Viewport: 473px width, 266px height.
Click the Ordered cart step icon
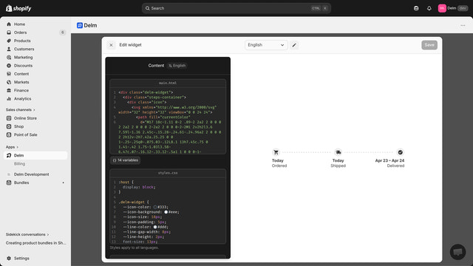pos(276,152)
